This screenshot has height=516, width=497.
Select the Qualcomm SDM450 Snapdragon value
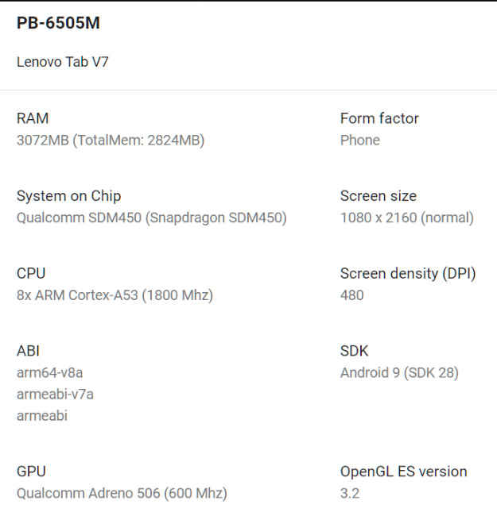pos(152,218)
